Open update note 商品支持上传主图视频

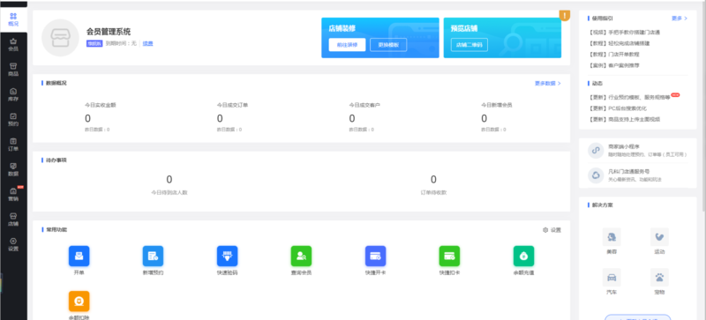pos(624,119)
